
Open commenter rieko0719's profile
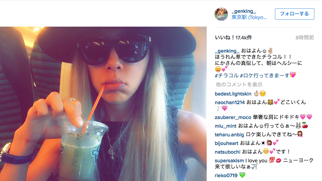[x=226, y=176]
